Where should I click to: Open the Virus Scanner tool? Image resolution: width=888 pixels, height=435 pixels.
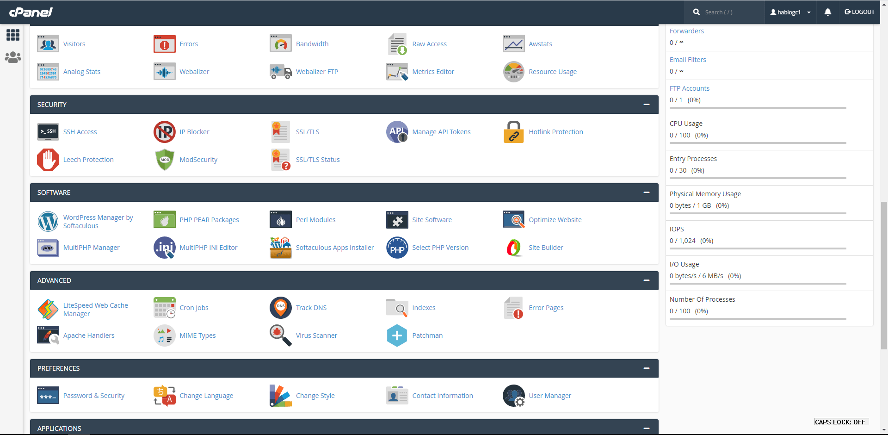click(316, 335)
